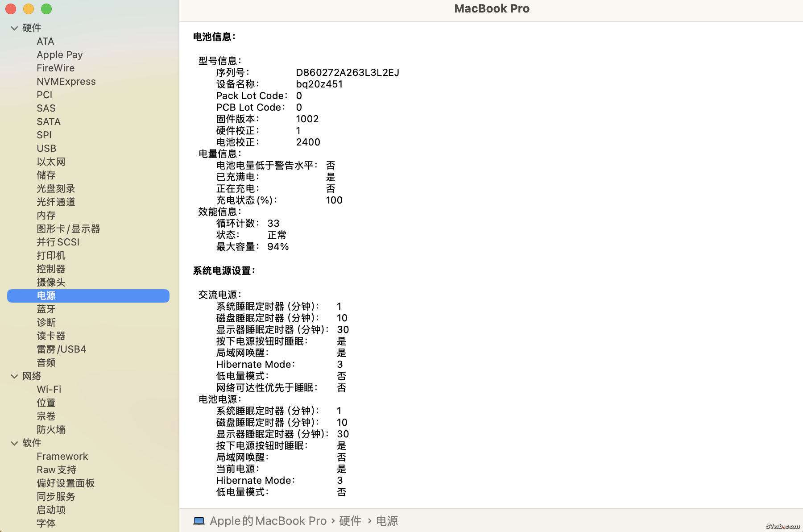Navigate to 硬件 via the breadcrumb
The image size is (803, 532).
pos(350,521)
